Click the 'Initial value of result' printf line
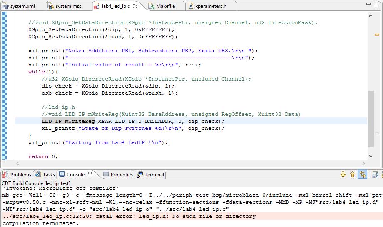The width and height of the screenshot is (383, 227). click(114, 65)
